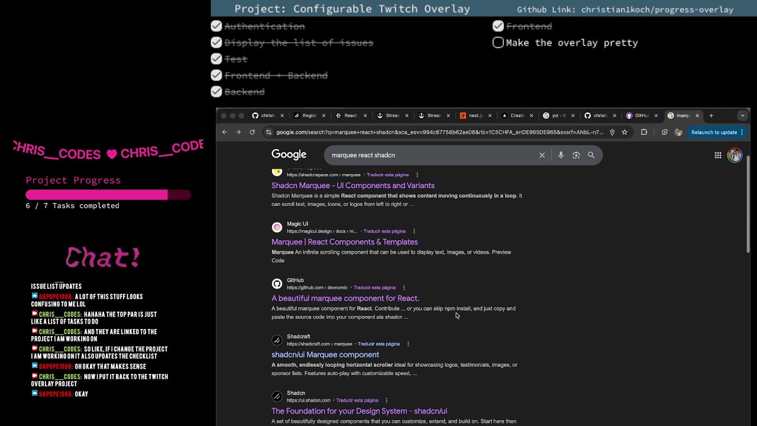Click the Github Link christian1koch/progress-overlay text

(625, 9)
